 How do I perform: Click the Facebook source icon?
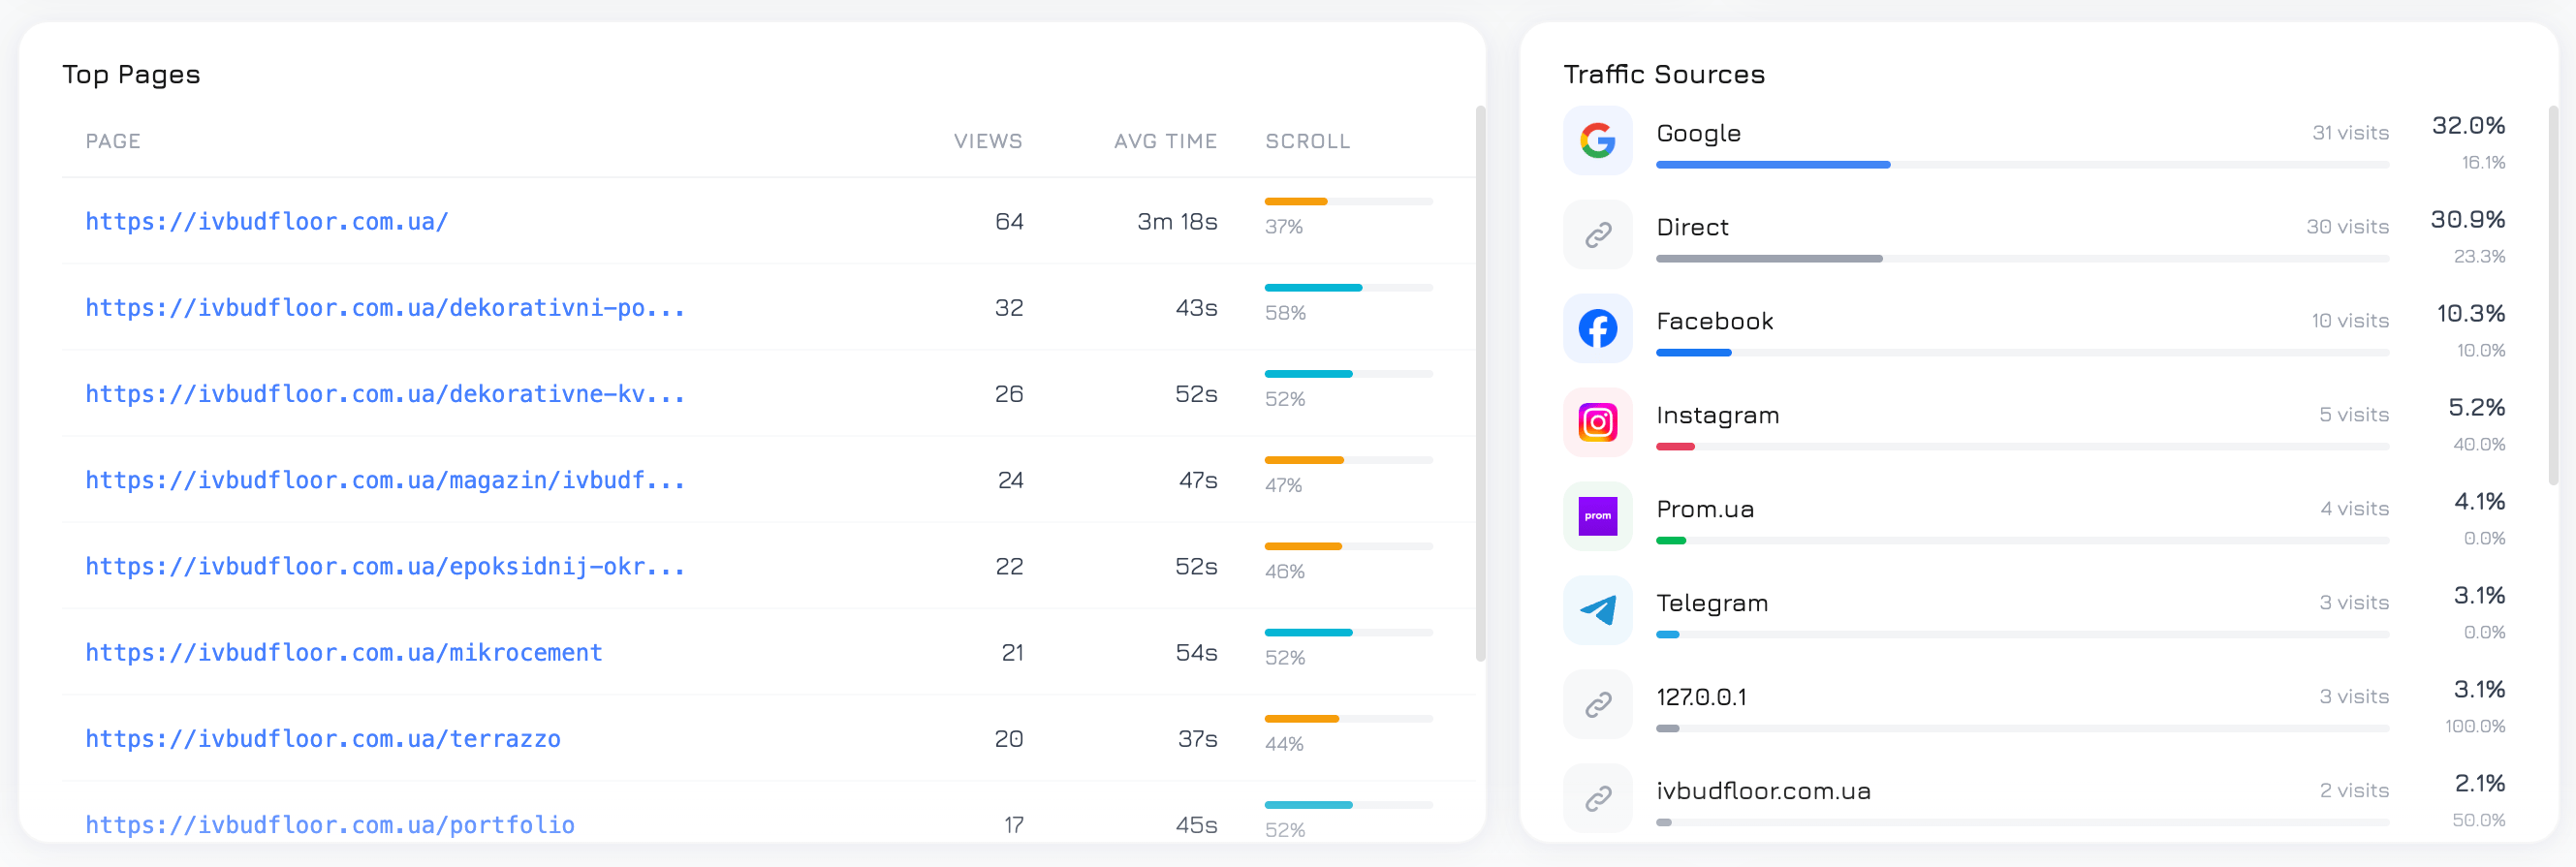point(1597,329)
